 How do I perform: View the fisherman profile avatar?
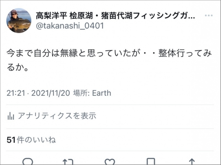click(19, 21)
